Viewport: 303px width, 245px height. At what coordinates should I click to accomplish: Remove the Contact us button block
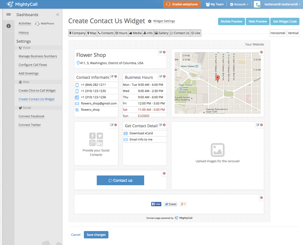[x=164, y=173]
